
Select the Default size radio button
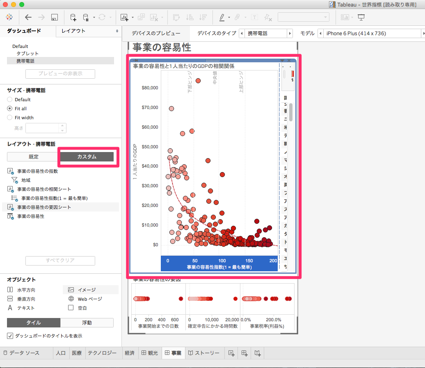click(x=9, y=100)
